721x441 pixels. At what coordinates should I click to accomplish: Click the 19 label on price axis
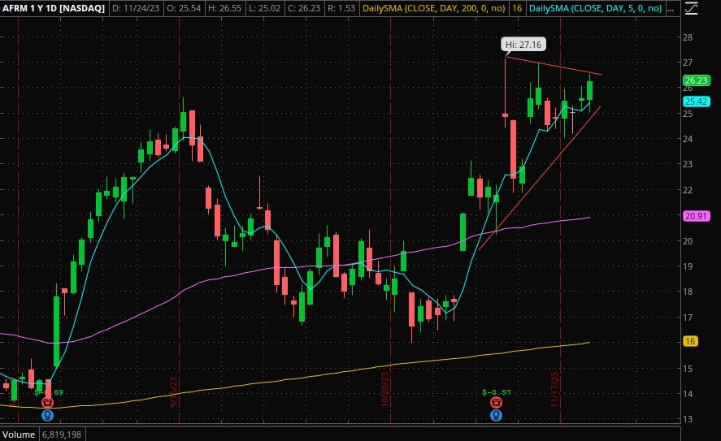point(688,266)
